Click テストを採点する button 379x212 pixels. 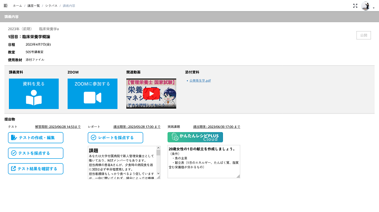[36, 153]
